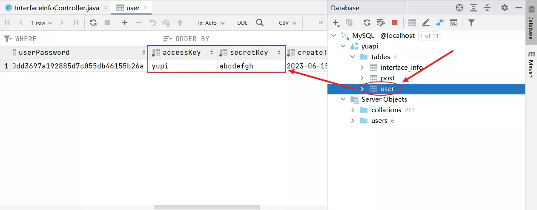Go to previous page of rows
The height and width of the screenshot is (210, 537).
tap(21, 23)
